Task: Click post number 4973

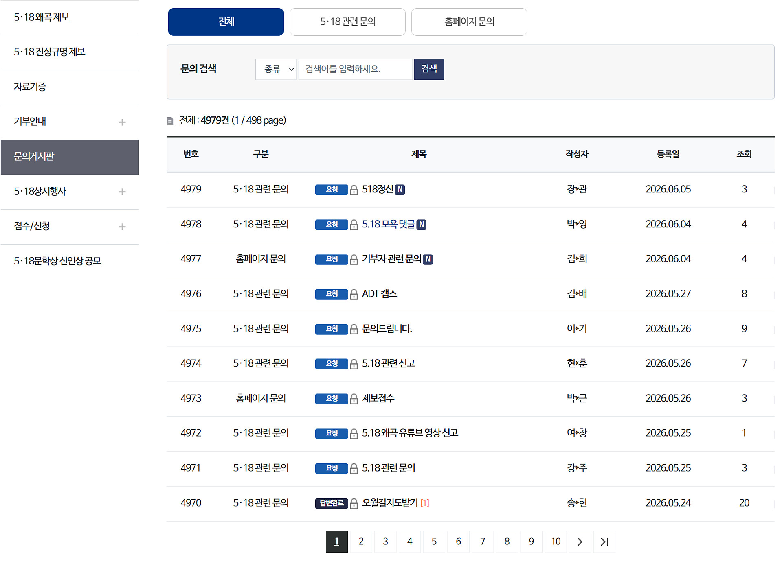Action: (x=191, y=398)
